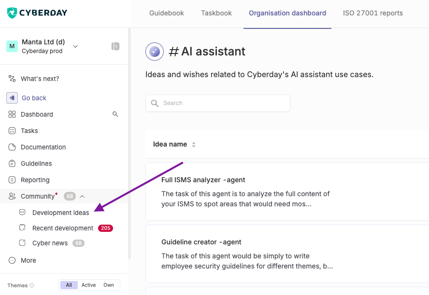
Task: Click the Cyberday logo
Action: [x=37, y=13]
